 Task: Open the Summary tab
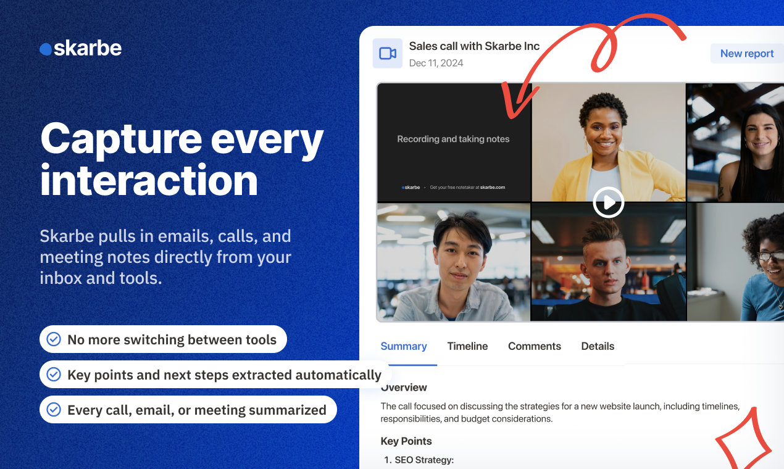[404, 346]
